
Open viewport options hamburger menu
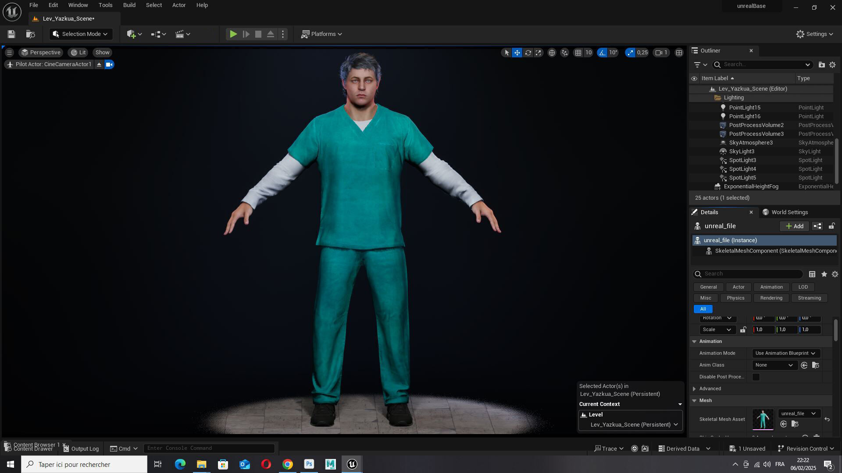[x=9, y=53]
